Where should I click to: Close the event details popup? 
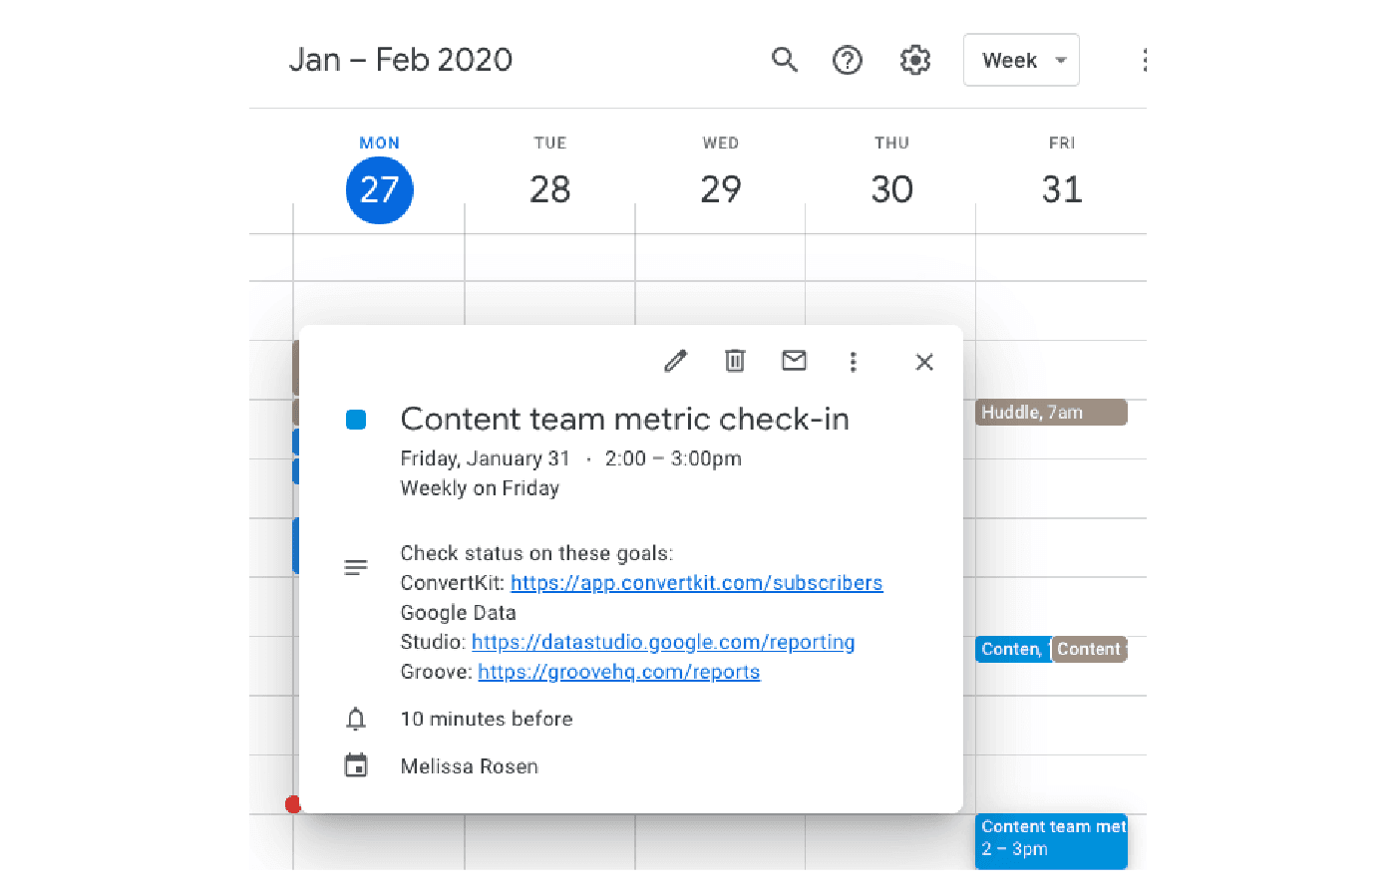point(924,362)
